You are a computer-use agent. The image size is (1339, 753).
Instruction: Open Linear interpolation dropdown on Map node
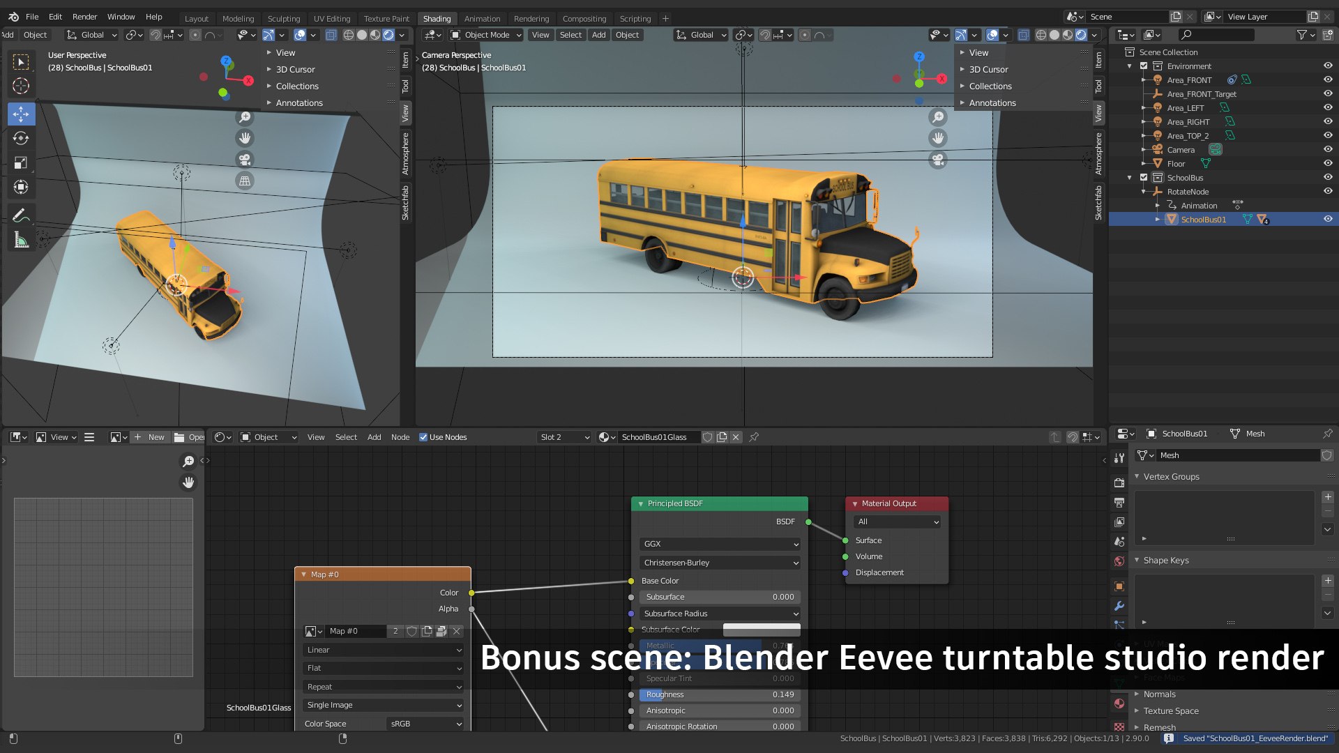click(383, 650)
